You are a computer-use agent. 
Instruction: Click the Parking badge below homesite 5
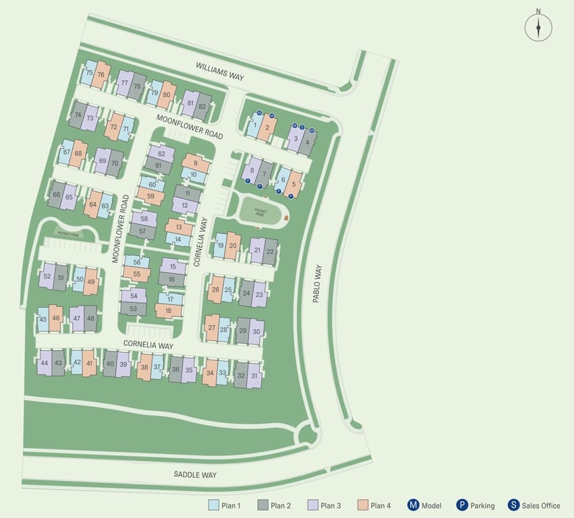[291, 196]
